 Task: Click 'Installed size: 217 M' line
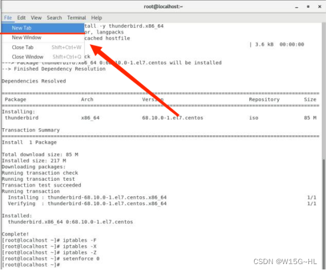pos(34,161)
